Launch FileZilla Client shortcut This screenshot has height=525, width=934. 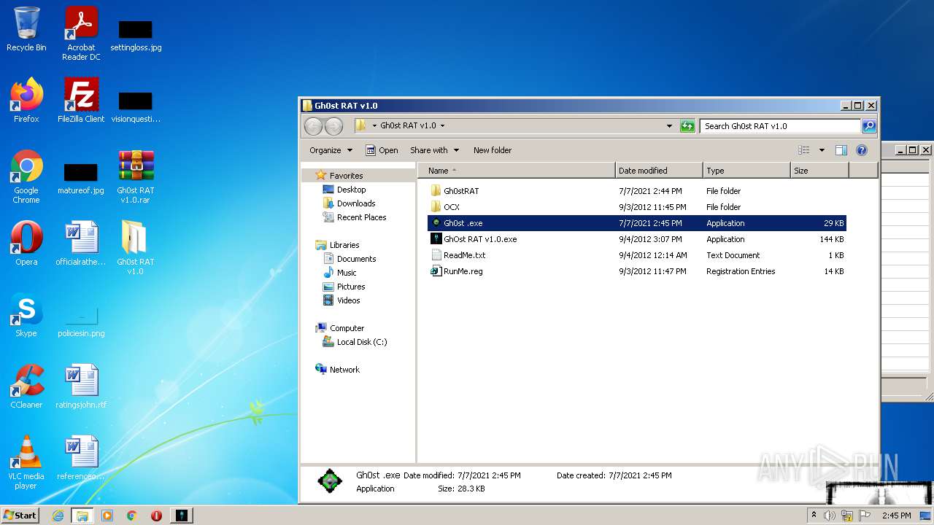click(x=81, y=101)
